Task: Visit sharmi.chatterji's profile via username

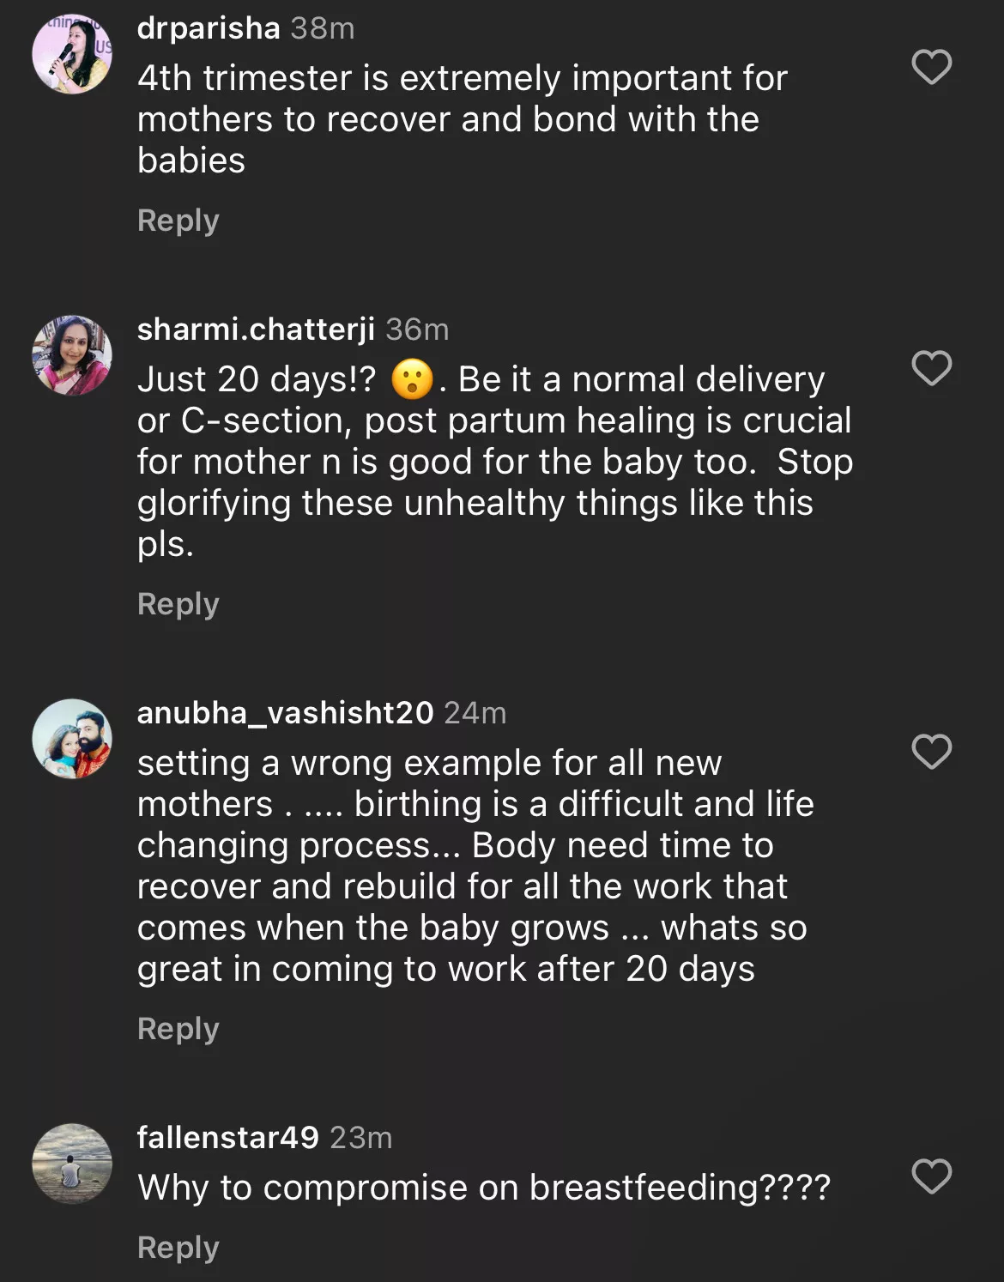Action: pyautogui.click(x=256, y=330)
